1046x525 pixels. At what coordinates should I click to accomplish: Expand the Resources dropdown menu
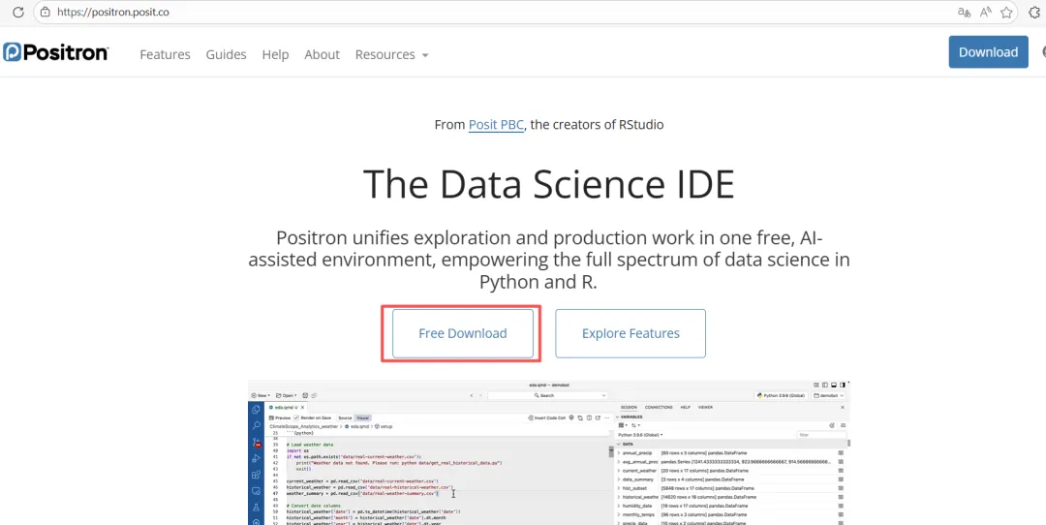click(x=391, y=54)
